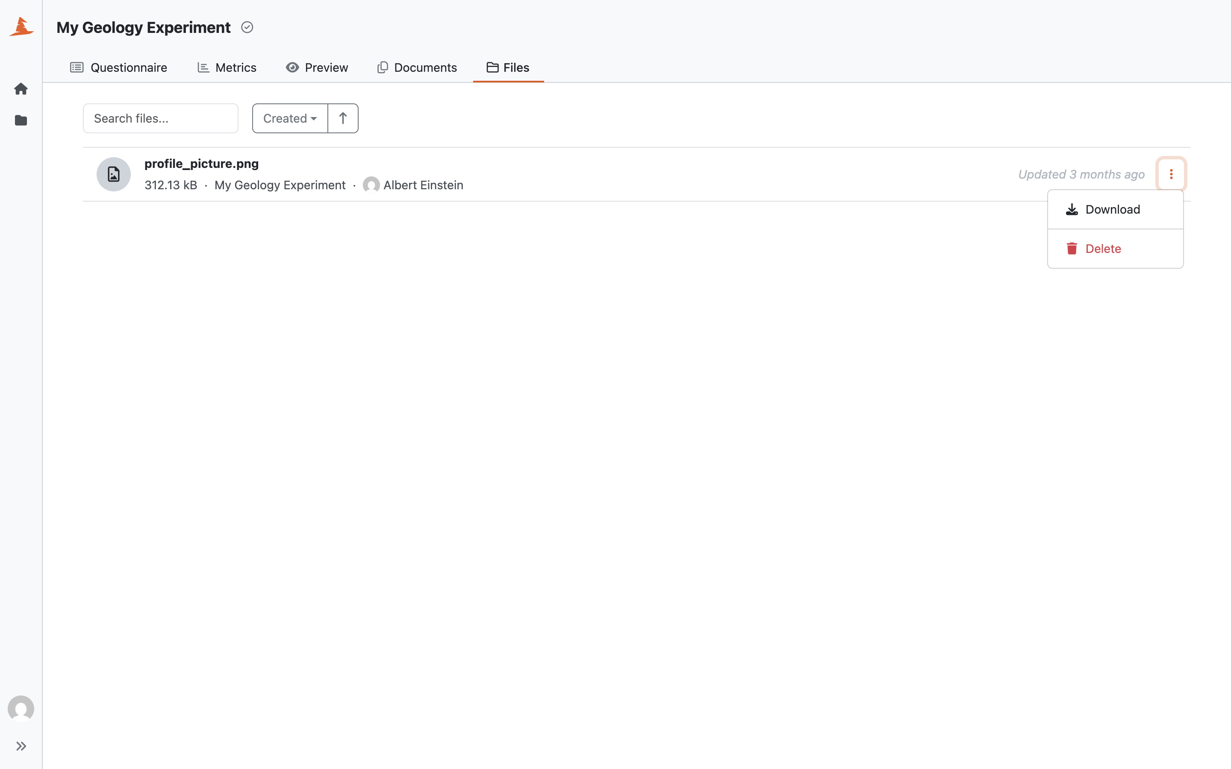
Task: Go to home via sidebar house icon
Action: click(21, 89)
